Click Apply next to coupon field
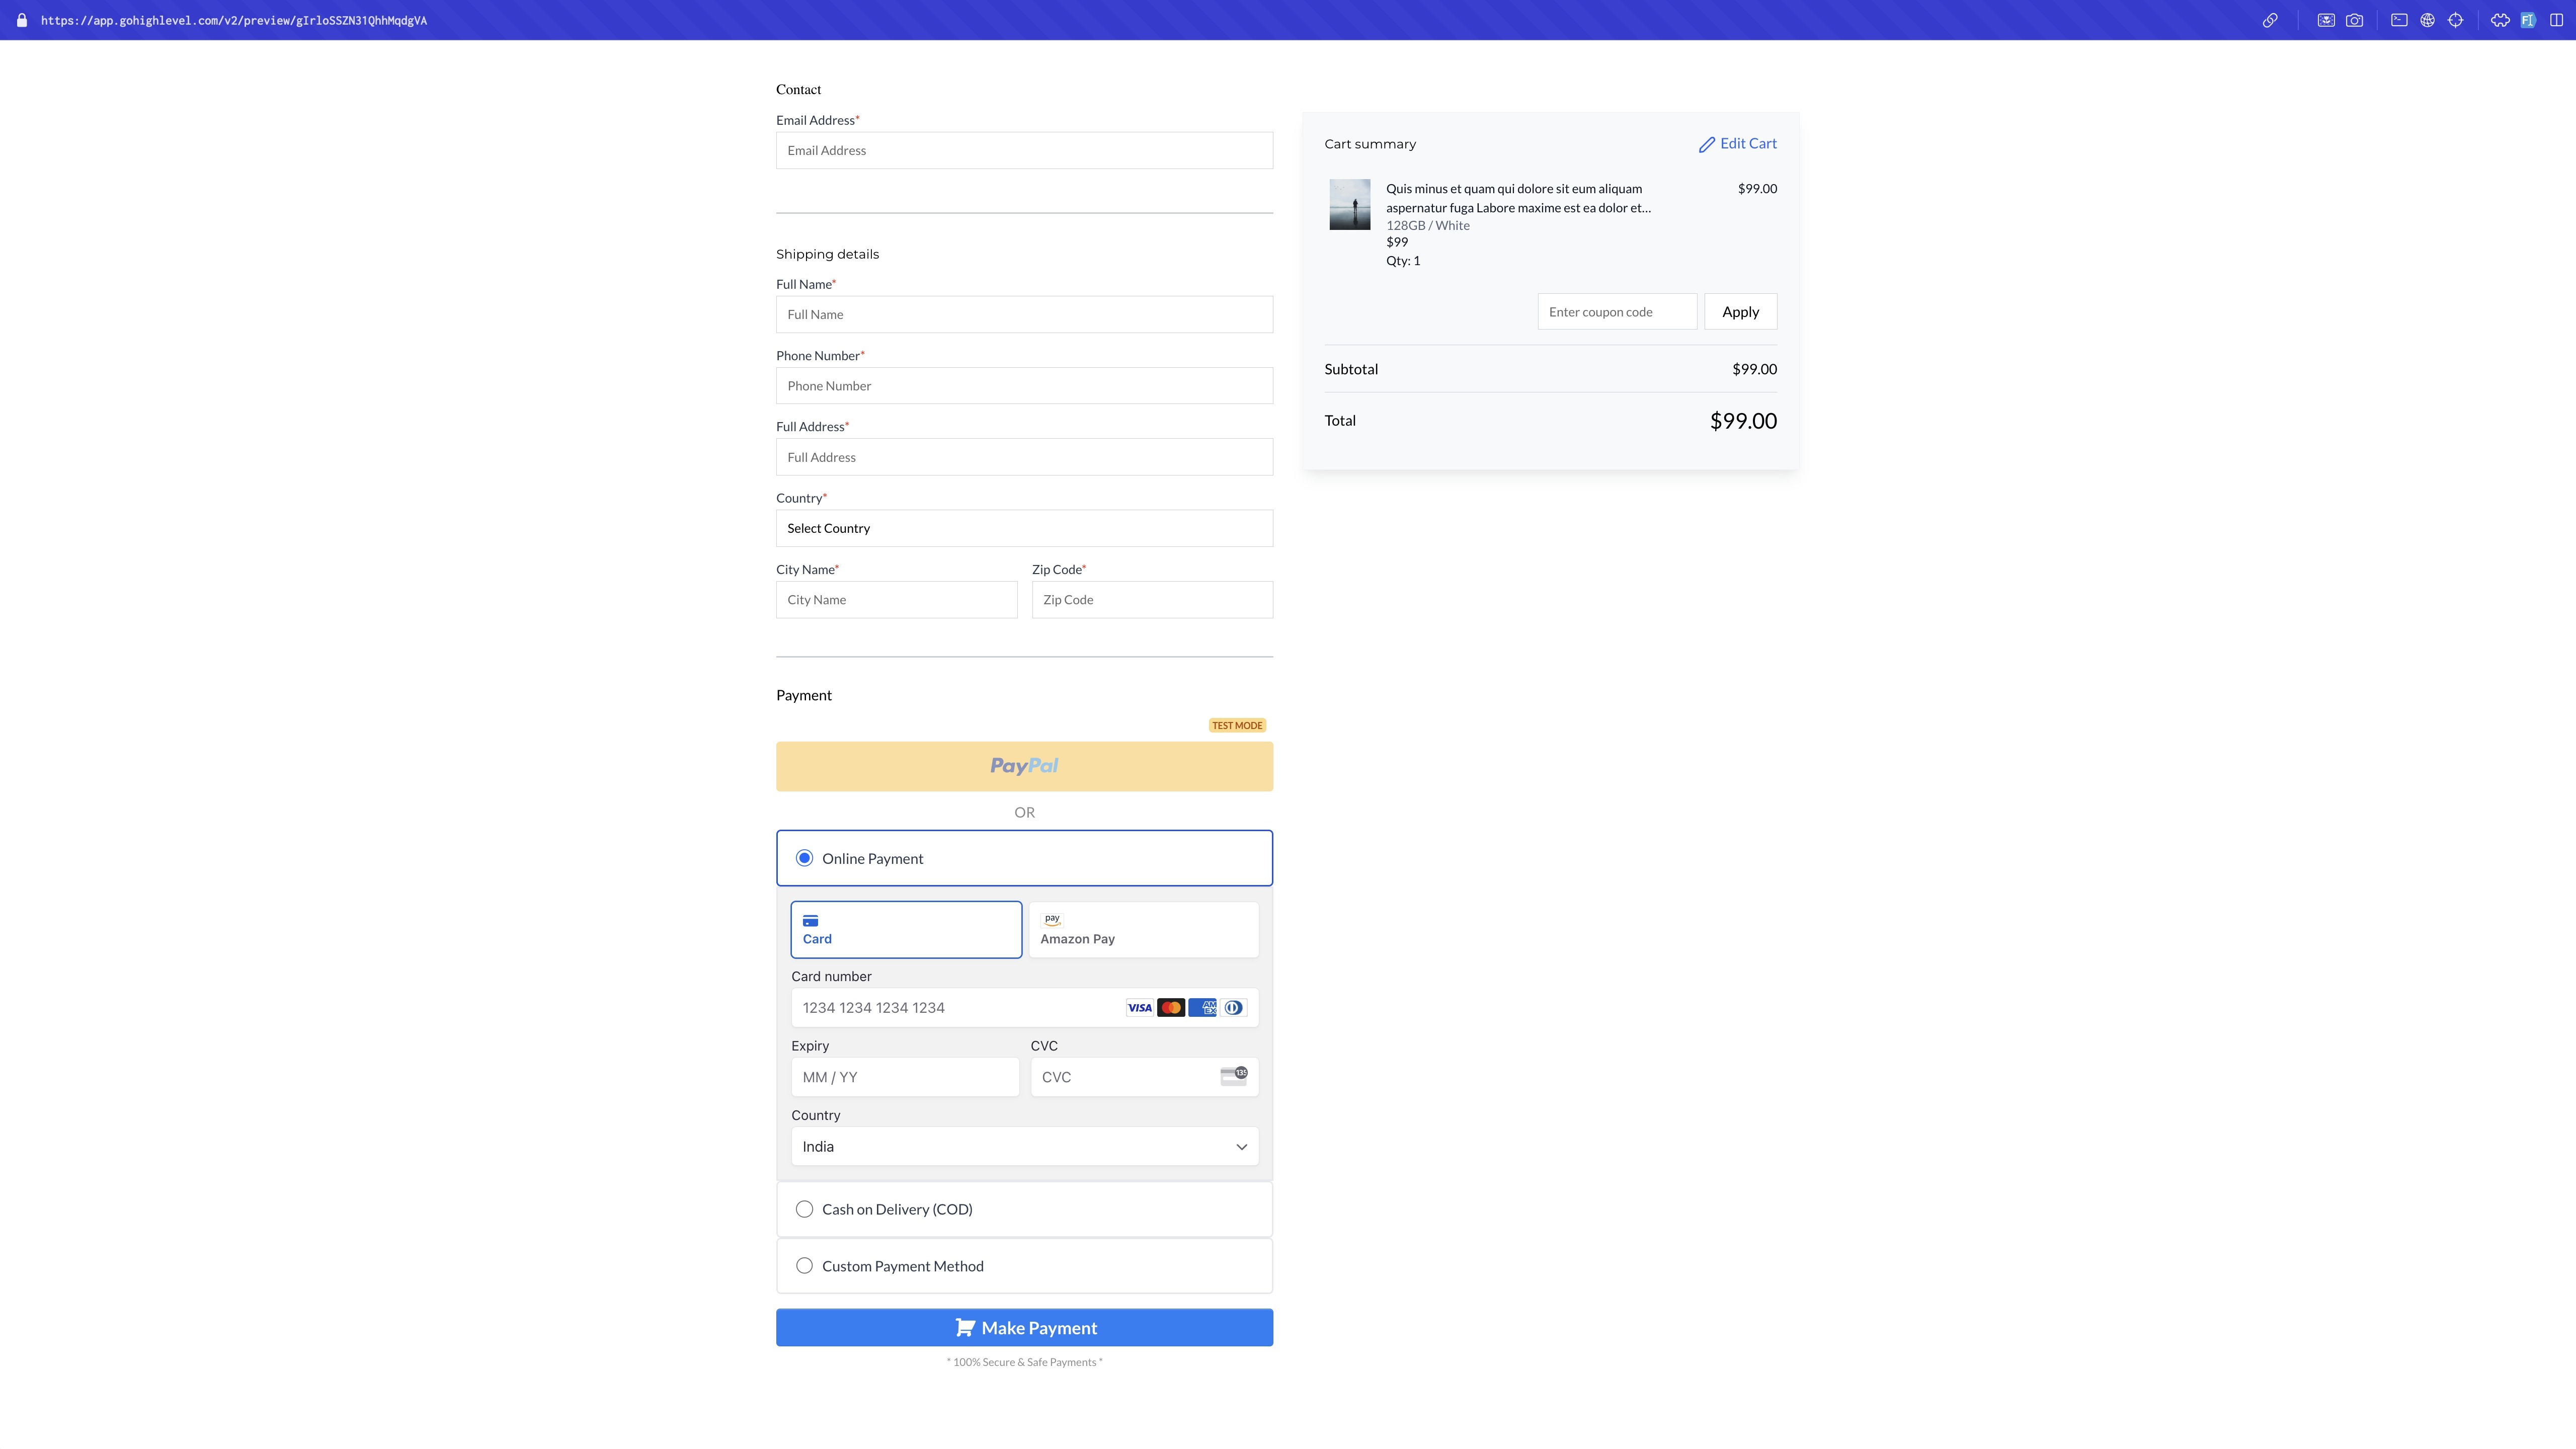 click(1740, 312)
